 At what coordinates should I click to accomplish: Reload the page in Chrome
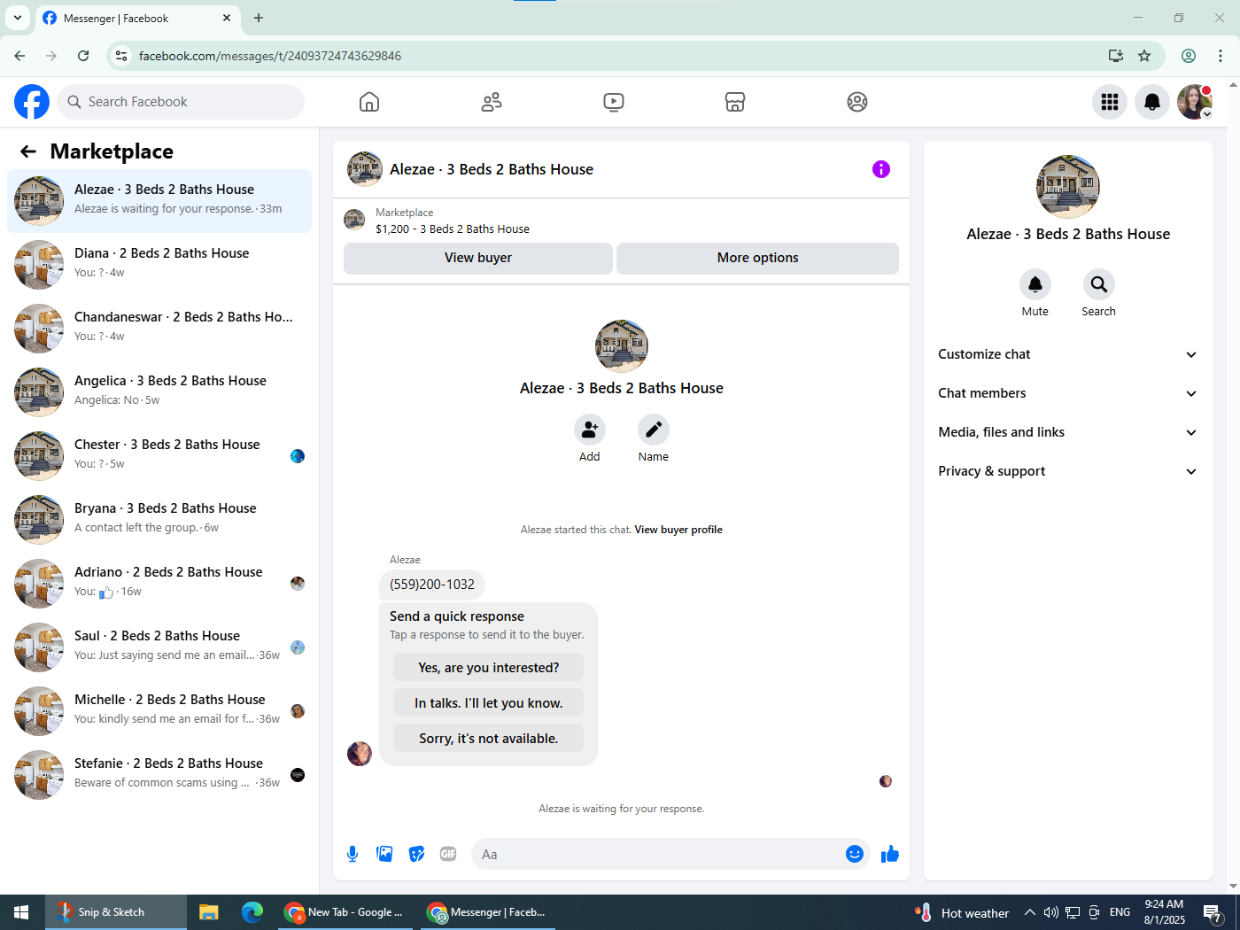click(x=83, y=56)
